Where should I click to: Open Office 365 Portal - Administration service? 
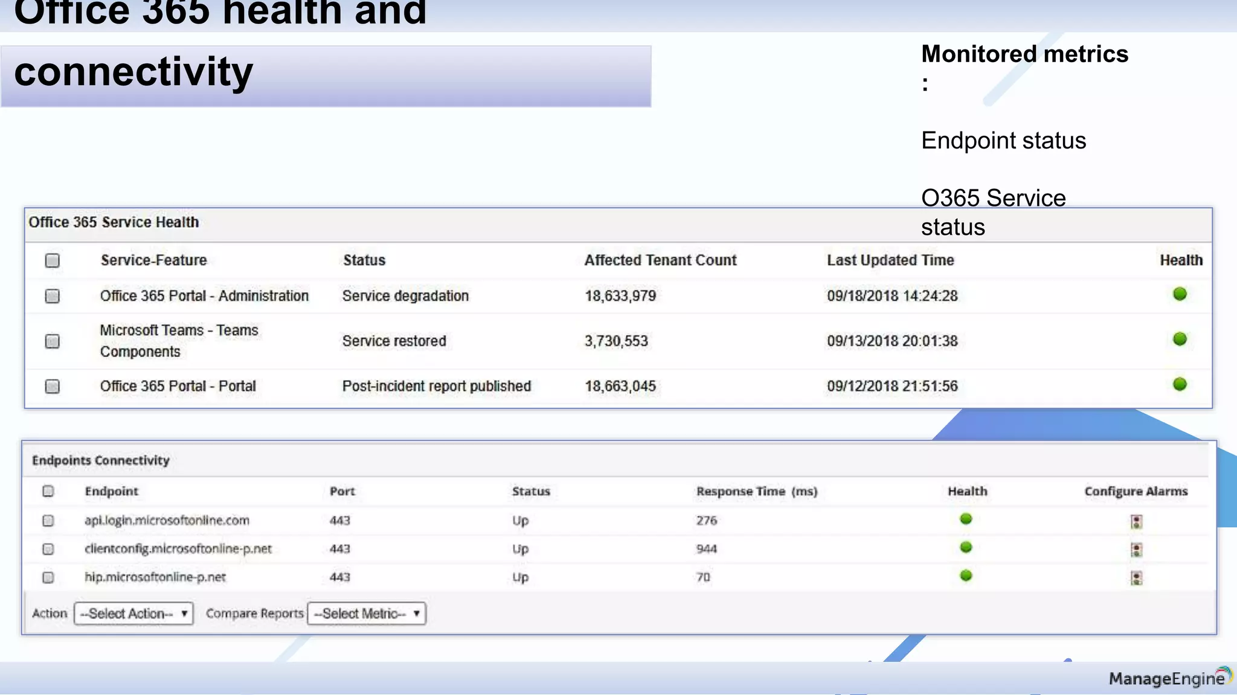point(204,296)
